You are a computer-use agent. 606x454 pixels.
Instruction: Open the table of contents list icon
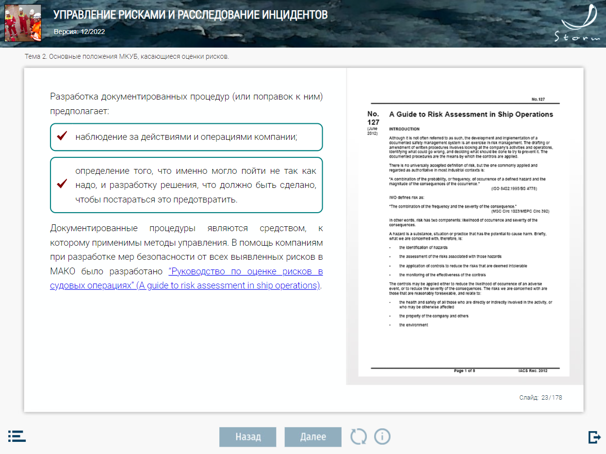coord(17,436)
